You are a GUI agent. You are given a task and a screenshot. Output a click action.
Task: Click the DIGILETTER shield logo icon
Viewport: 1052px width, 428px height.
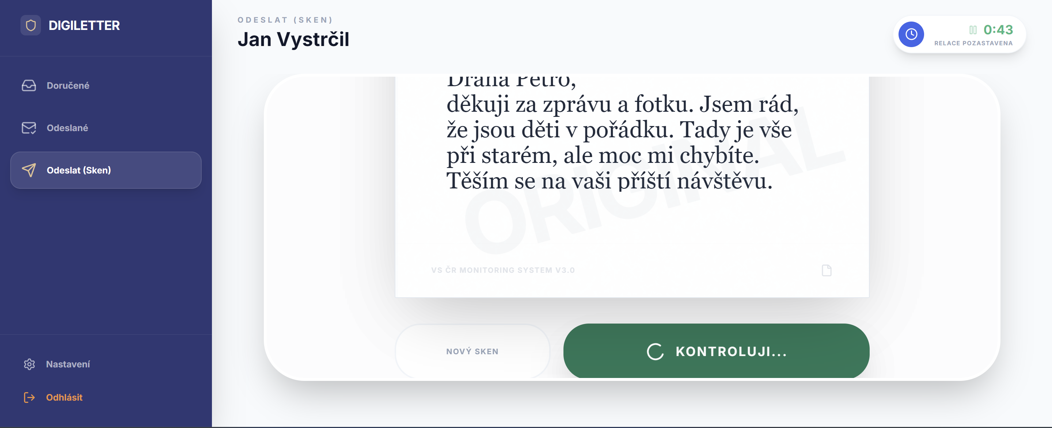point(31,25)
